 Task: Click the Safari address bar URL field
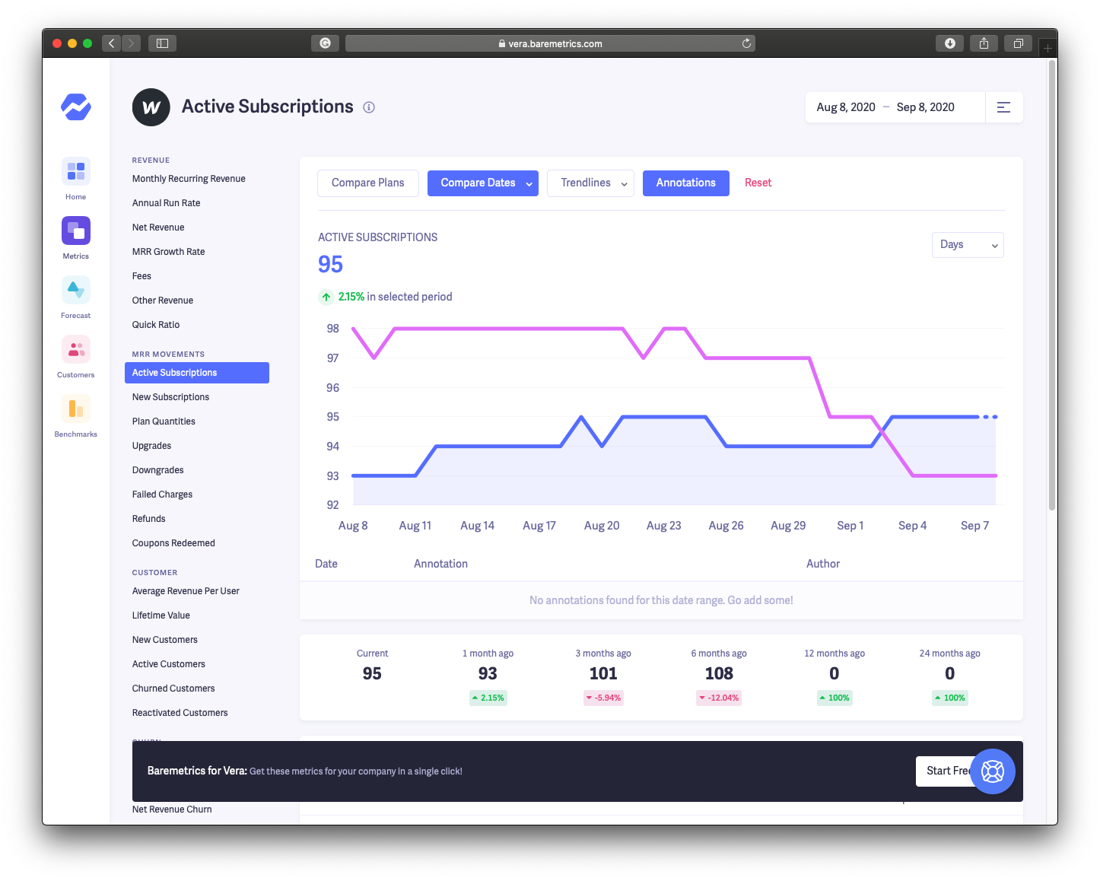(x=550, y=43)
